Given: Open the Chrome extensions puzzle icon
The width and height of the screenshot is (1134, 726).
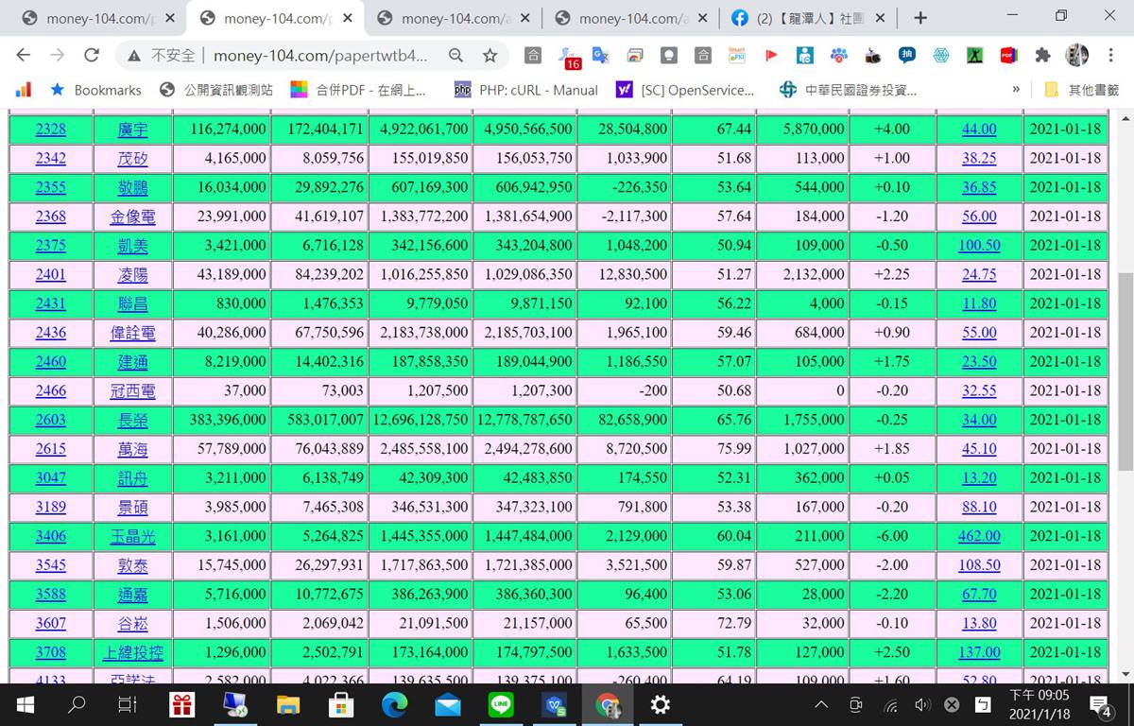Looking at the screenshot, I should (x=1042, y=56).
